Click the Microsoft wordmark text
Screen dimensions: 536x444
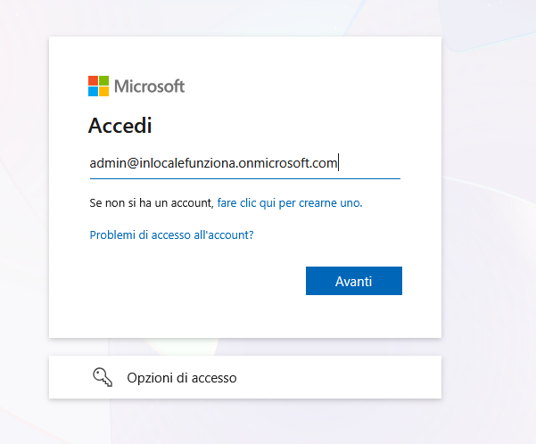[x=149, y=86]
